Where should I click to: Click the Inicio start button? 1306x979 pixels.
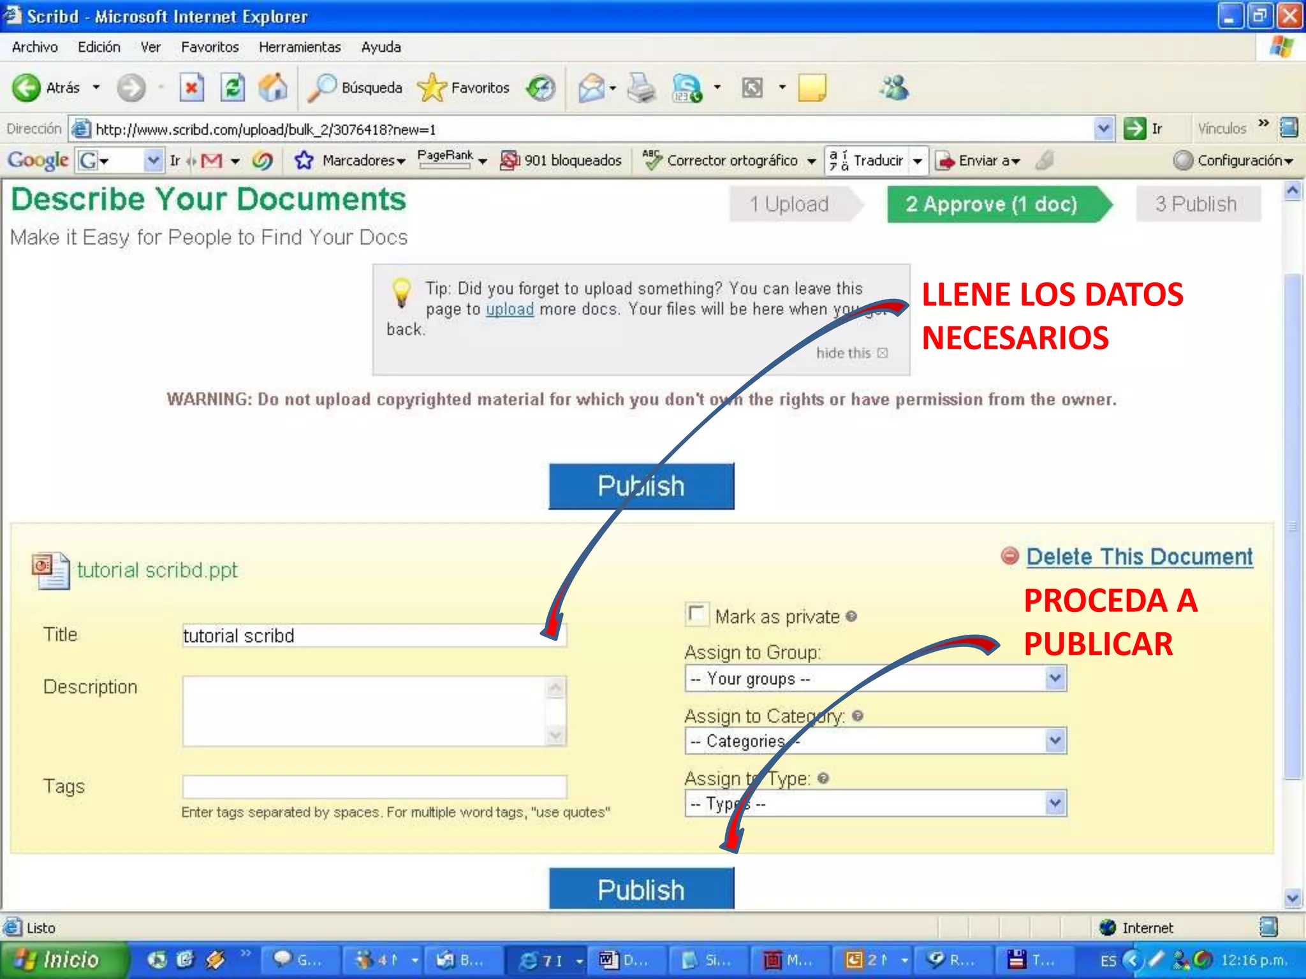coord(62,960)
